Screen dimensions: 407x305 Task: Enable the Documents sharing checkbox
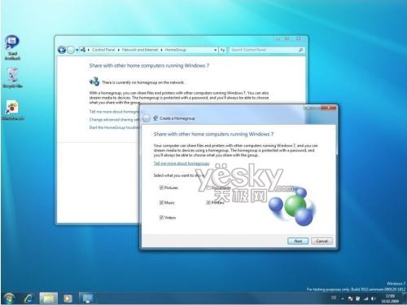(x=208, y=188)
